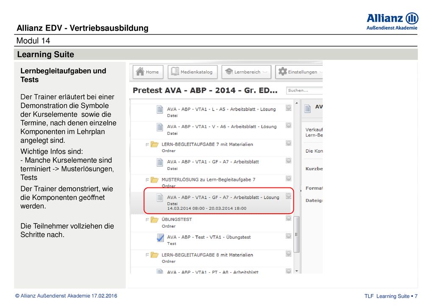Click status icon of LERN-BEGLEITAUFGABE 8 row
The width and height of the screenshot is (434, 307).
tap(288, 254)
